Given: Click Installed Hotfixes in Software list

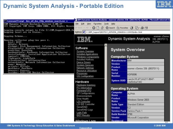Looking at the screenshot, I should point(85,60).
